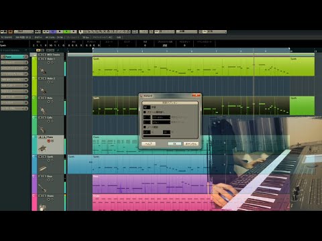The height and width of the screenshot is (241, 322).
Task: Select the Viola track instrument picture
Action: click(x=42, y=110)
